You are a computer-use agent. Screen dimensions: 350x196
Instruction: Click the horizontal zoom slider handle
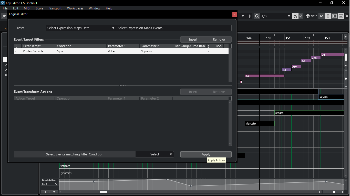coord(334,192)
